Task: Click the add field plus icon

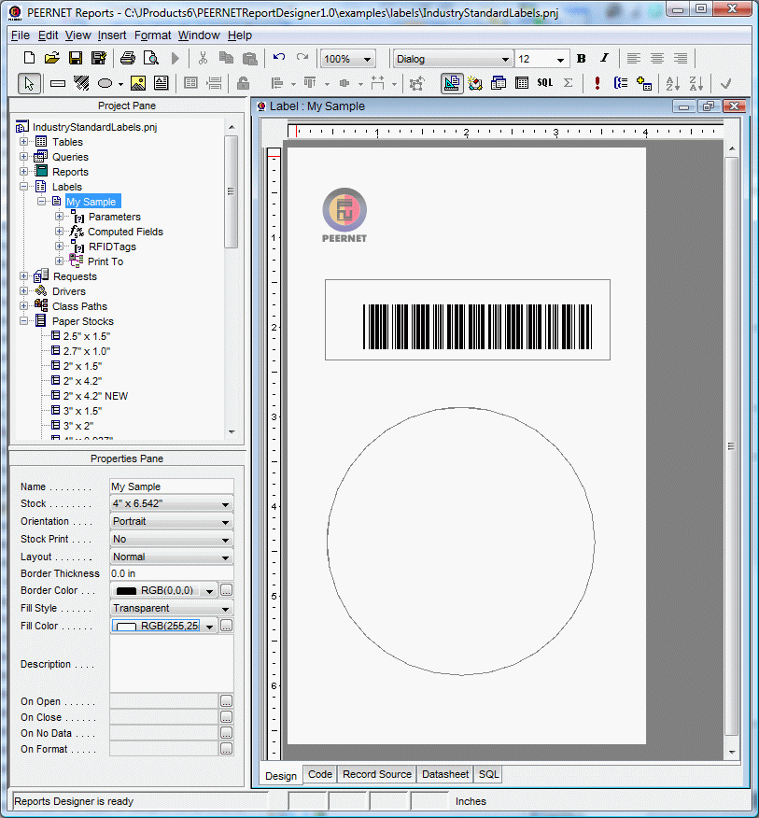Action: coord(644,83)
